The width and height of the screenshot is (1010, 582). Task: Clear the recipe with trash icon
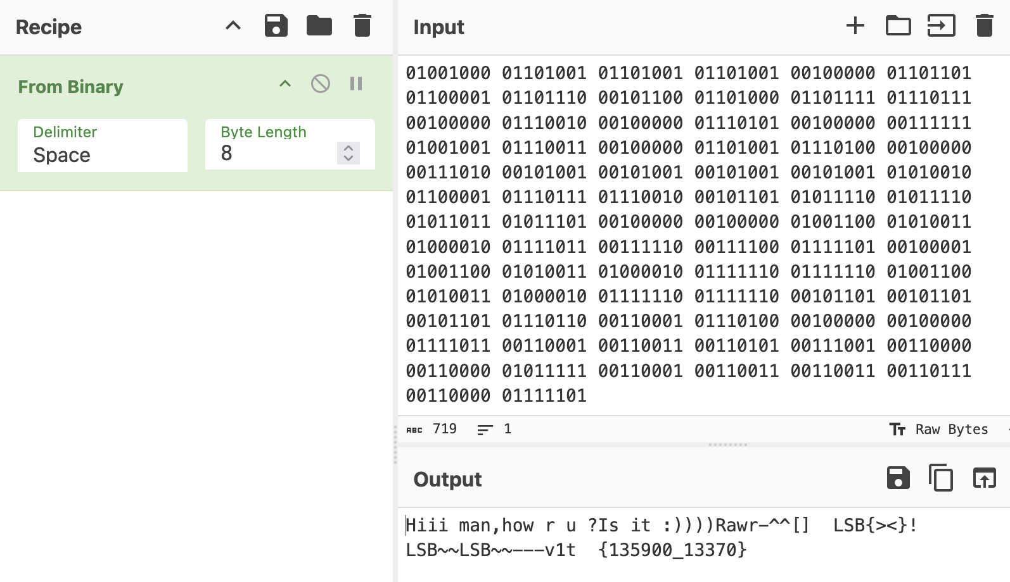[362, 26]
